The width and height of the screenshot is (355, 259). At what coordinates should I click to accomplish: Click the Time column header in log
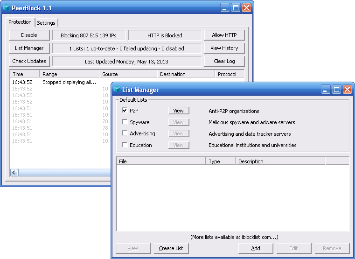point(25,74)
